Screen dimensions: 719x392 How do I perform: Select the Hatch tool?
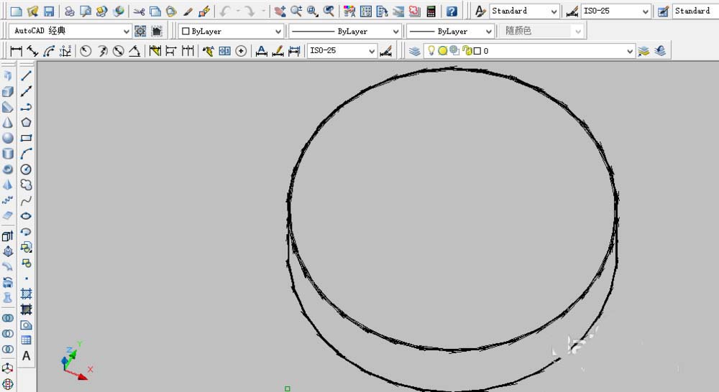26,294
